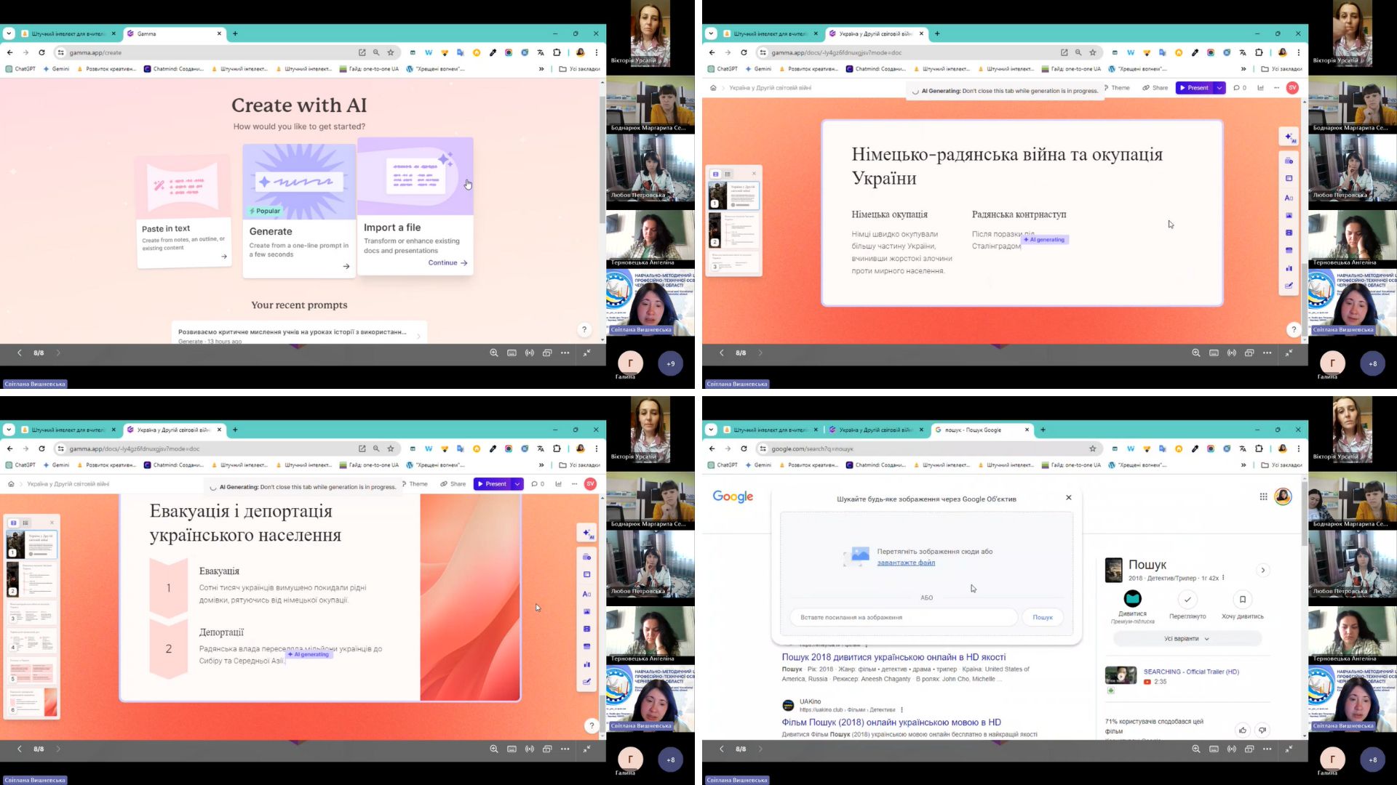Mark the film Пошук as Переглянуто
The image size is (1397, 785).
click(1187, 600)
